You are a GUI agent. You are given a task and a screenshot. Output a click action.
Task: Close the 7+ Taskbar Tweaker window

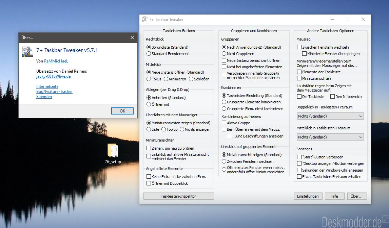(x=363, y=20)
